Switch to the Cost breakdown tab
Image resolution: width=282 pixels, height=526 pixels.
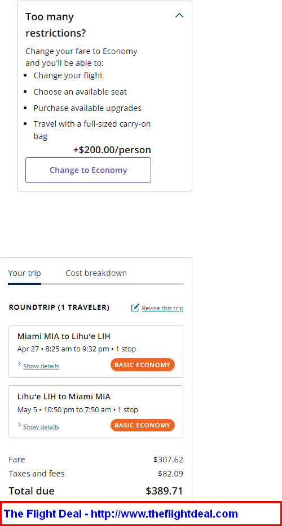coord(96,273)
